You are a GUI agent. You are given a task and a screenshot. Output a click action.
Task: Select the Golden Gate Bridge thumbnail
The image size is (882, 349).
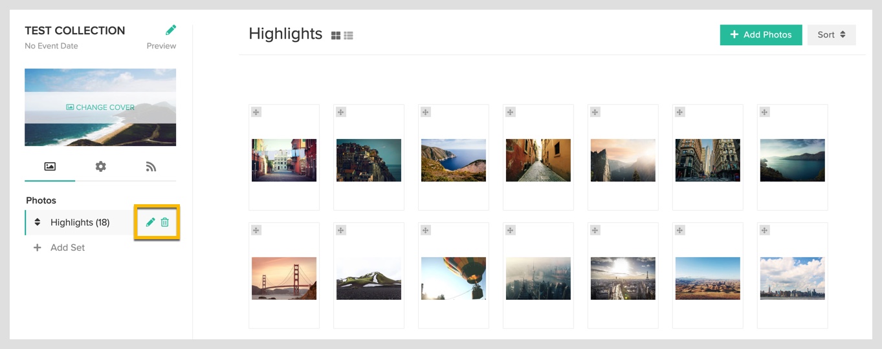[284, 279]
